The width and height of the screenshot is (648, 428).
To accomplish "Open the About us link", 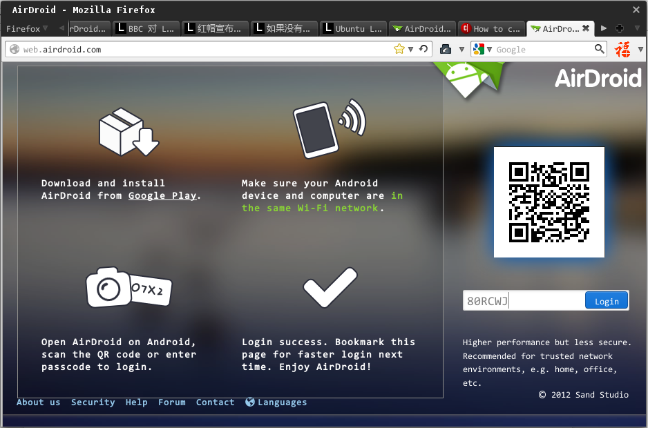I will (x=39, y=402).
